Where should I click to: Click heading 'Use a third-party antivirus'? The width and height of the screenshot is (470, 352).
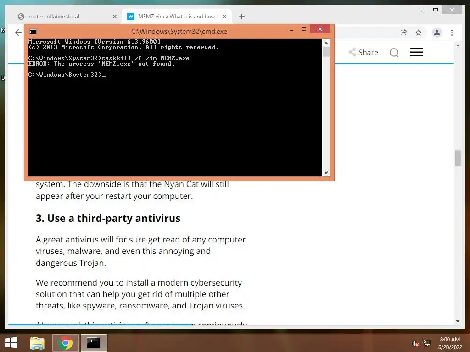[x=108, y=218]
